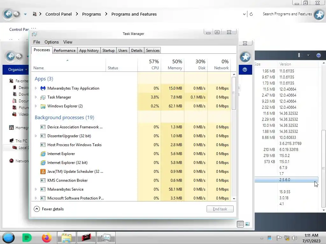Click the Fewer details arrow icon
Viewport: 326px width, 244px height.
(37, 209)
